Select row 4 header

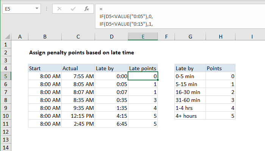tap(6, 68)
